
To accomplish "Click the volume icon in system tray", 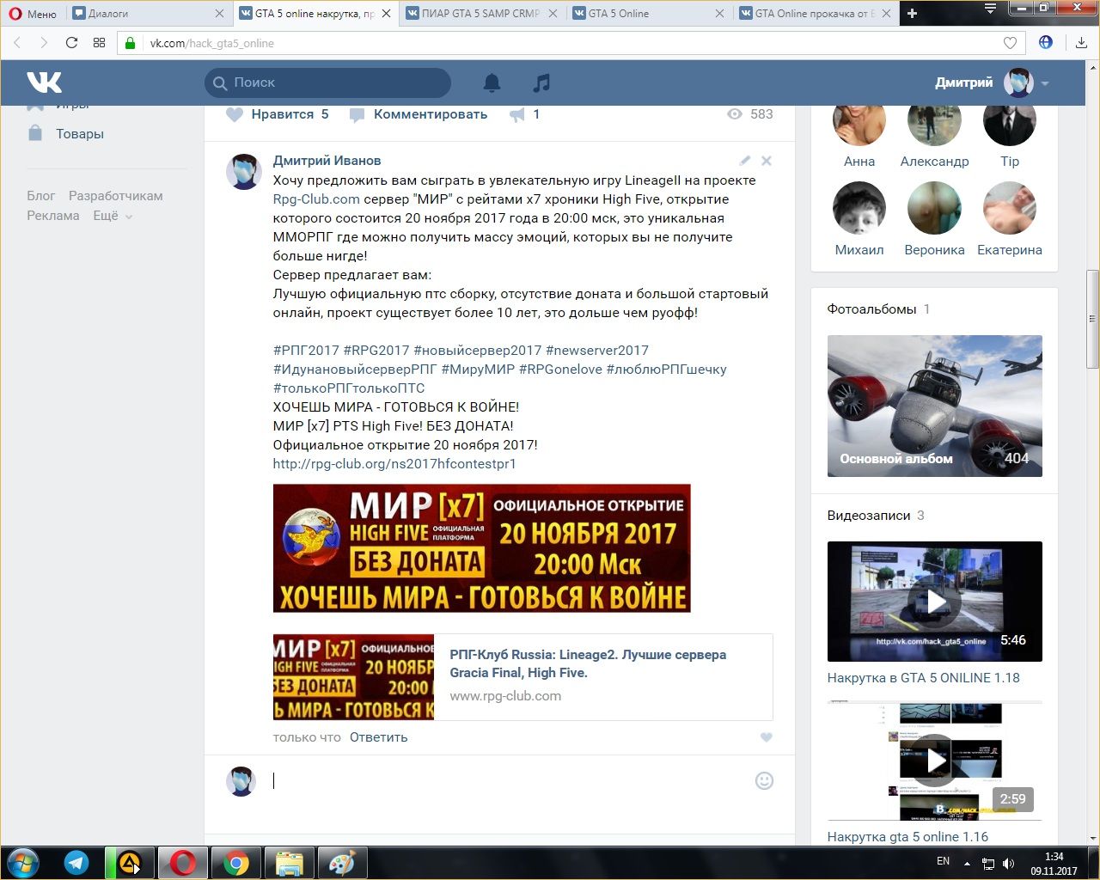I will (x=1009, y=864).
